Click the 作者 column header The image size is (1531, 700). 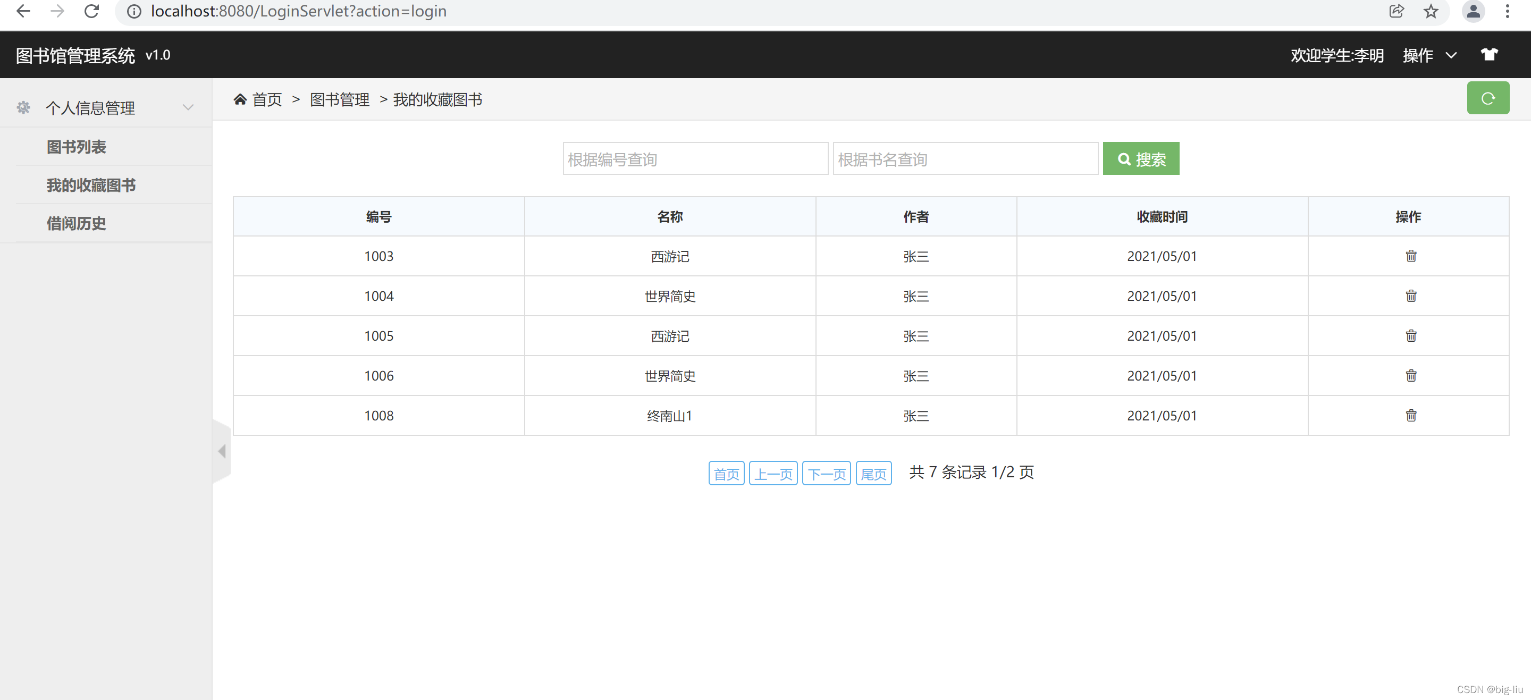[916, 217]
